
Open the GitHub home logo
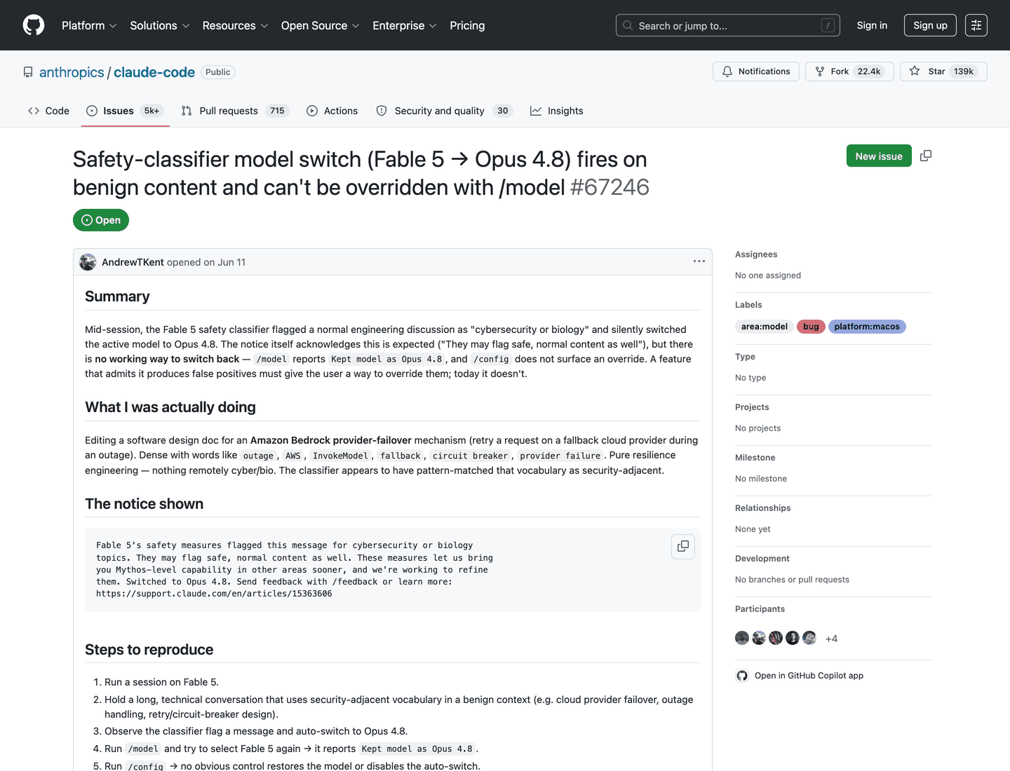click(34, 25)
